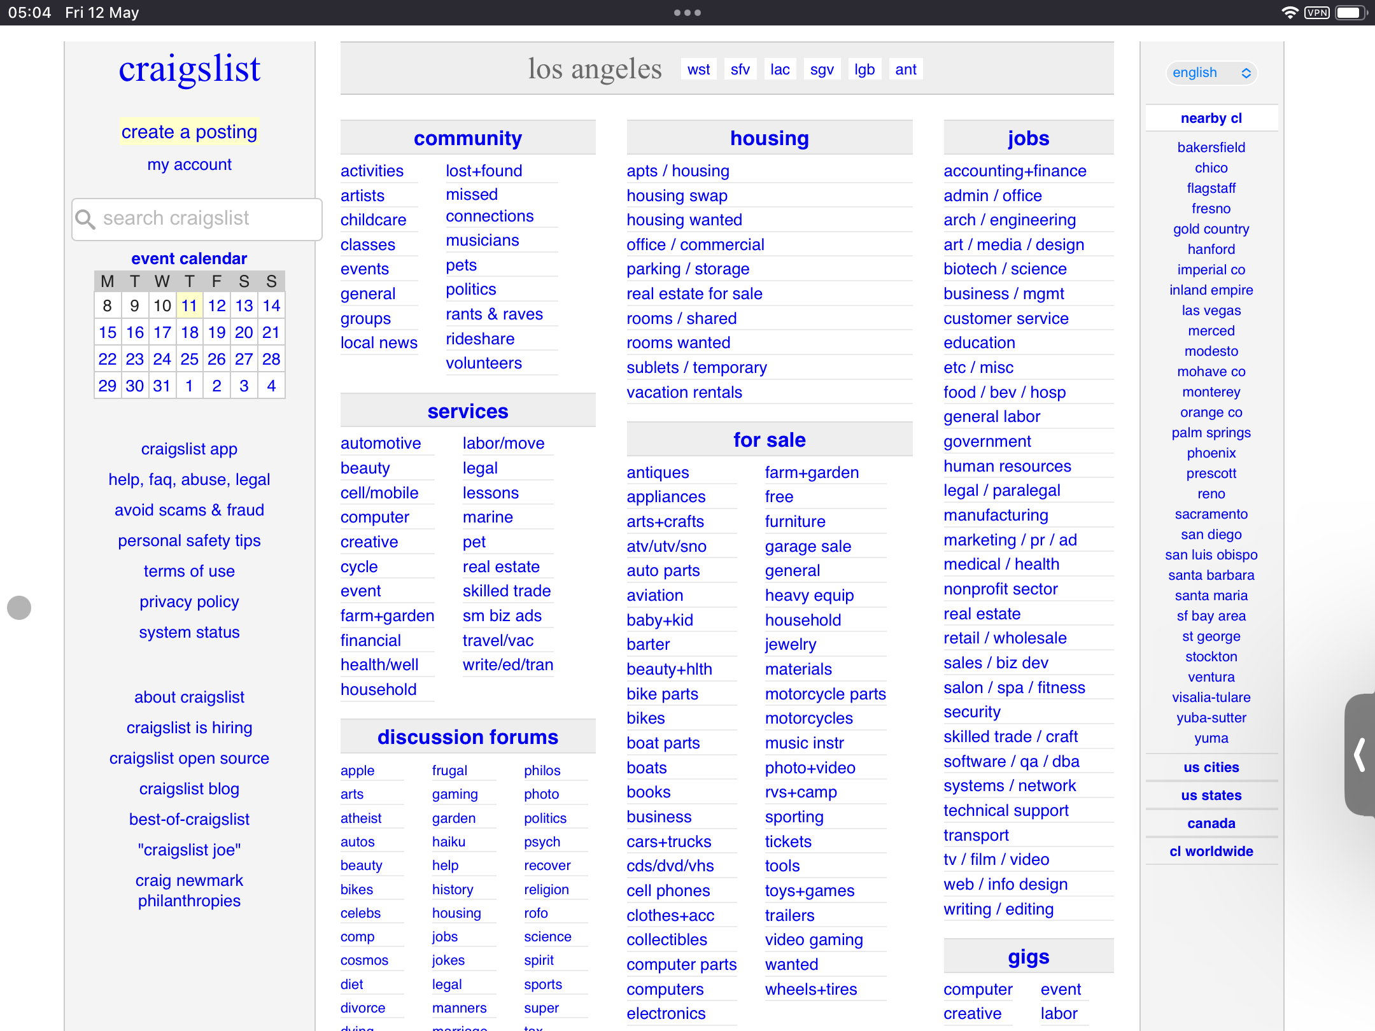
Task: Select the lgb area tab
Action: (864, 69)
